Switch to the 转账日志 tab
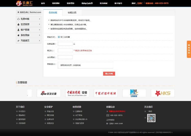 [72, 13]
